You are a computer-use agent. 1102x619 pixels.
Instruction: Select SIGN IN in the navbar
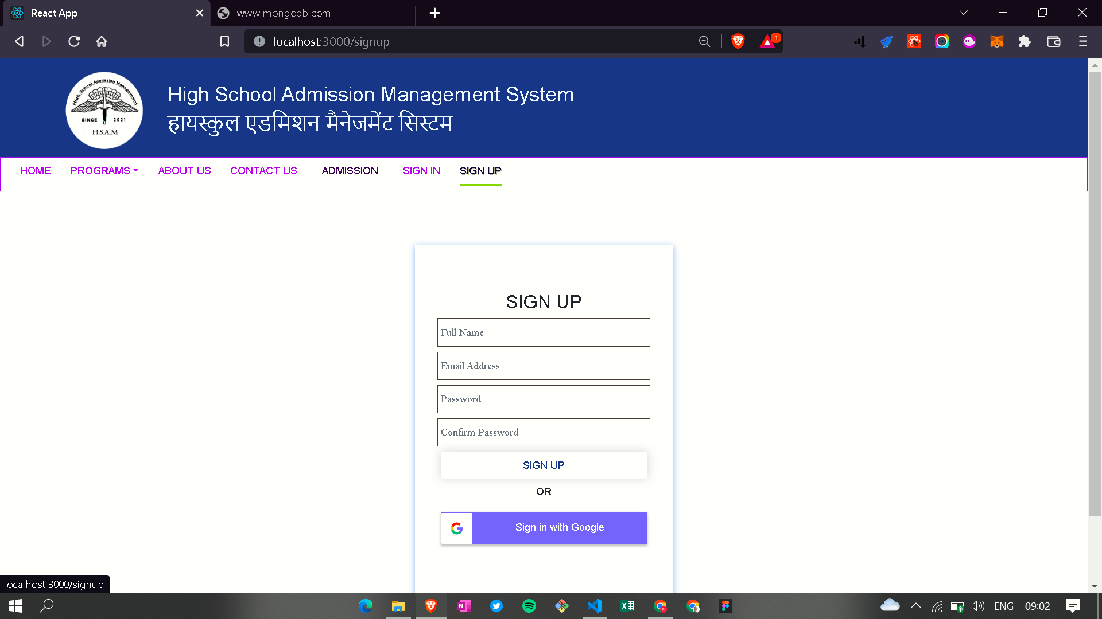point(421,170)
